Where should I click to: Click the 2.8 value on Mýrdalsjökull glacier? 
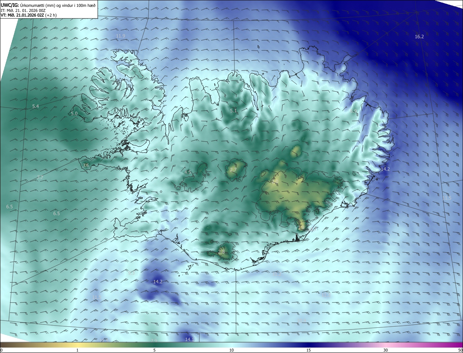click(221, 252)
